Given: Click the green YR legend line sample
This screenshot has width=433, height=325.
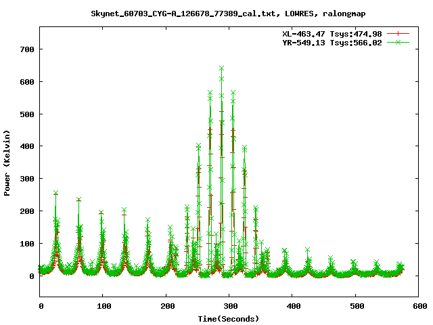Looking at the screenshot, I should click(x=398, y=42).
